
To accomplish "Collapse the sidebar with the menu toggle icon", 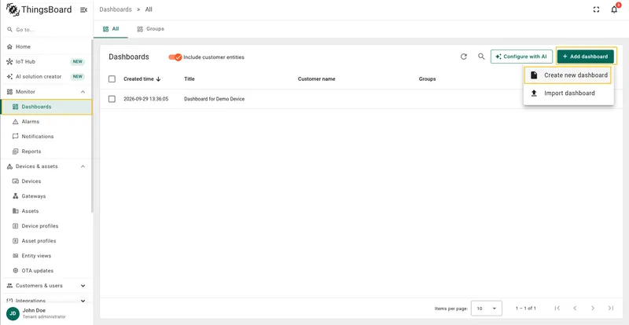I will (83, 10).
